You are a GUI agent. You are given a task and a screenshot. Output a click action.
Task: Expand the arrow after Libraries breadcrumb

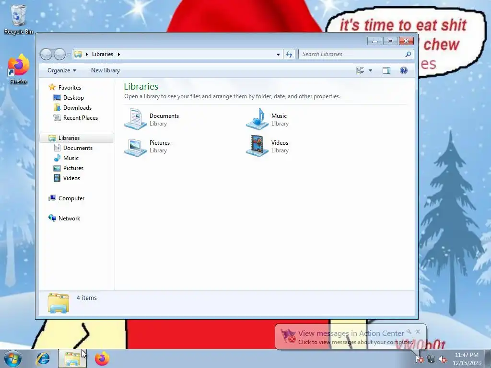click(x=119, y=54)
